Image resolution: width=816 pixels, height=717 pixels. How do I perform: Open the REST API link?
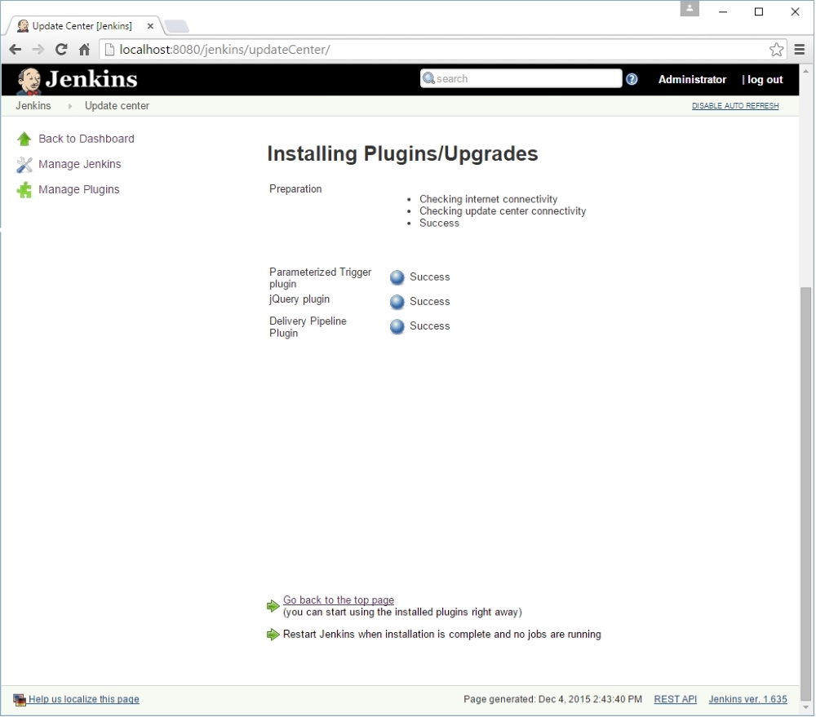pyautogui.click(x=676, y=699)
